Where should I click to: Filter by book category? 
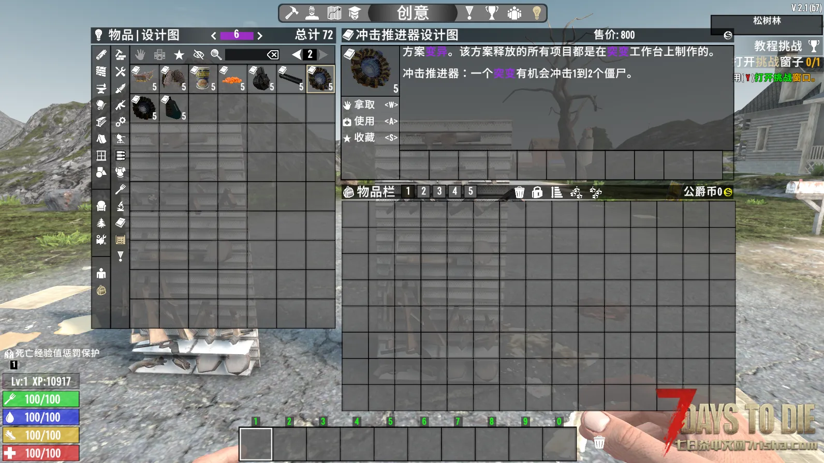[120, 222]
